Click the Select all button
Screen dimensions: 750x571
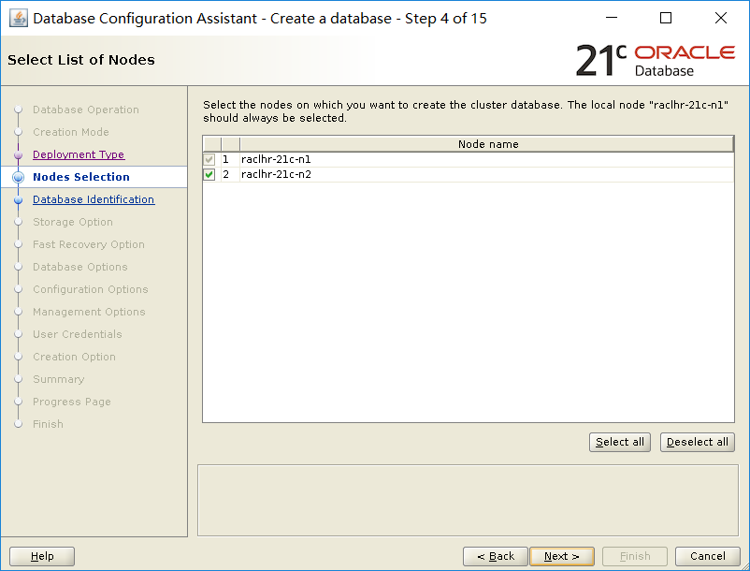[619, 442]
